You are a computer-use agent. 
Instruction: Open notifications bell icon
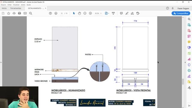[x=172, y=8]
